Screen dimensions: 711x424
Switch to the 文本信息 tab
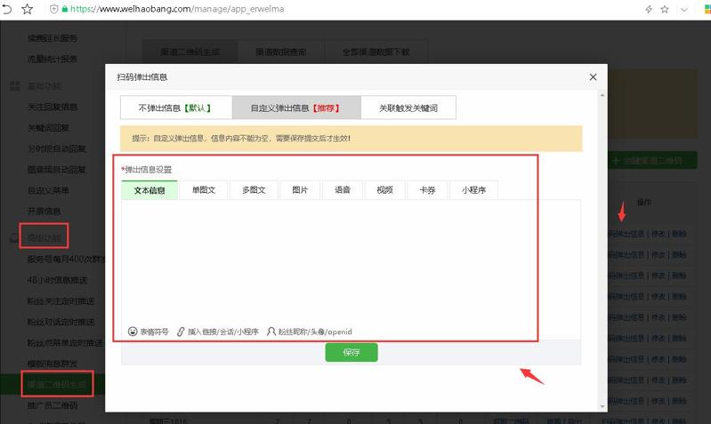[x=149, y=190]
